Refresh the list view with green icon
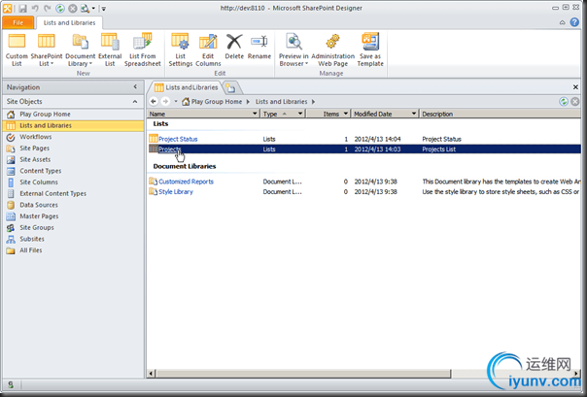The width and height of the screenshot is (587, 397). (564, 101)
